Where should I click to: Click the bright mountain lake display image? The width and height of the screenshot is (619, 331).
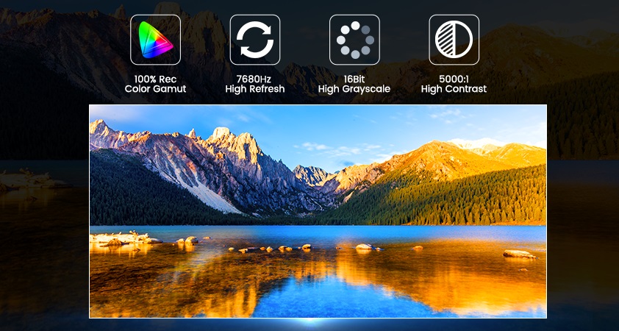(318, 211)
